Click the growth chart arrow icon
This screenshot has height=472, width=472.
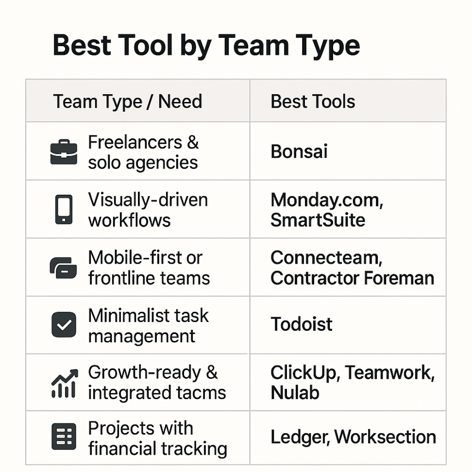coord(65,383)
